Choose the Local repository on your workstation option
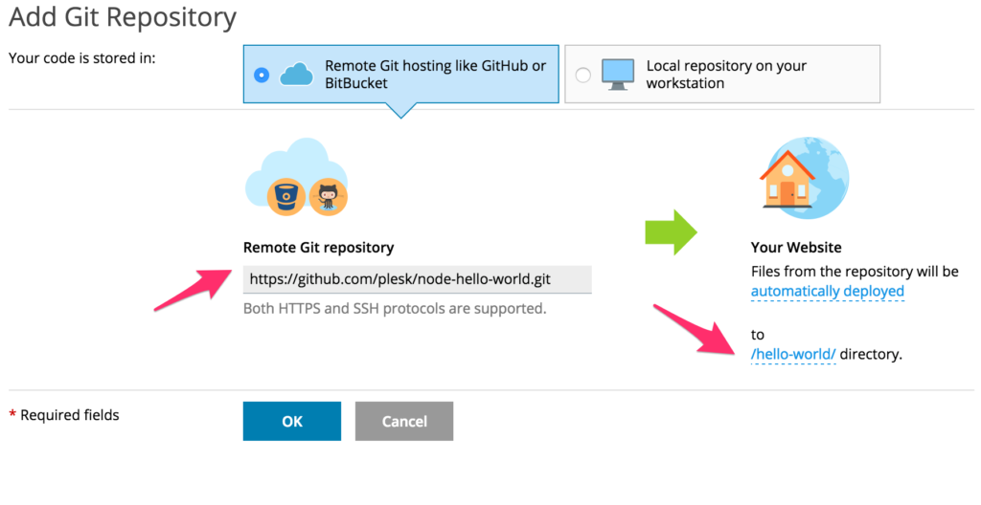This screenshot has height=505, width=981. 722,74
